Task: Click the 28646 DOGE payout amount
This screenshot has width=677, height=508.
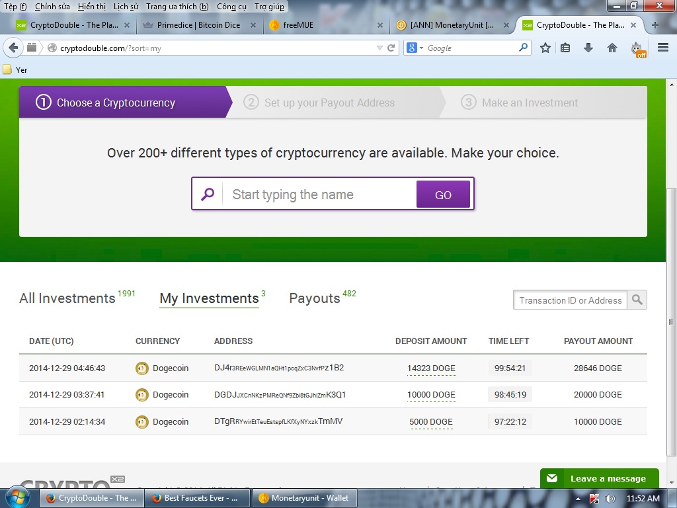Action: point(598,368)
